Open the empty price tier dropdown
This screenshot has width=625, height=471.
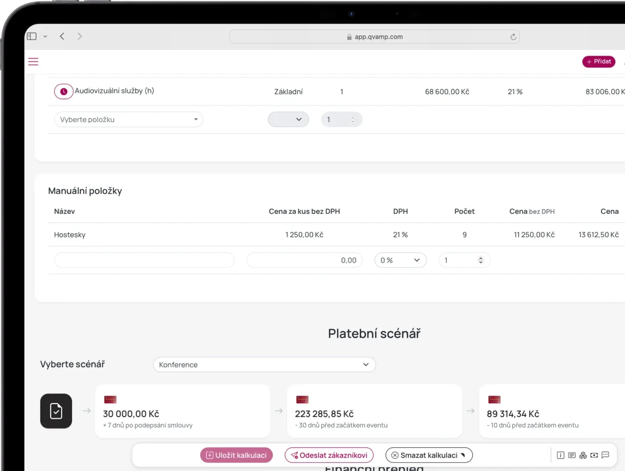coord(288,119)
